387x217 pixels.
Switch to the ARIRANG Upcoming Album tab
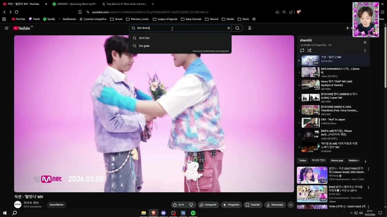[x=74, y=4]
